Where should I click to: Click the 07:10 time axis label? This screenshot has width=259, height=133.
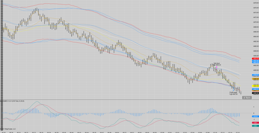215,132
